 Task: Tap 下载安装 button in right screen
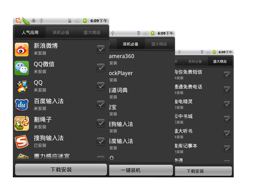pyautogui.click(x=204, y=171)
